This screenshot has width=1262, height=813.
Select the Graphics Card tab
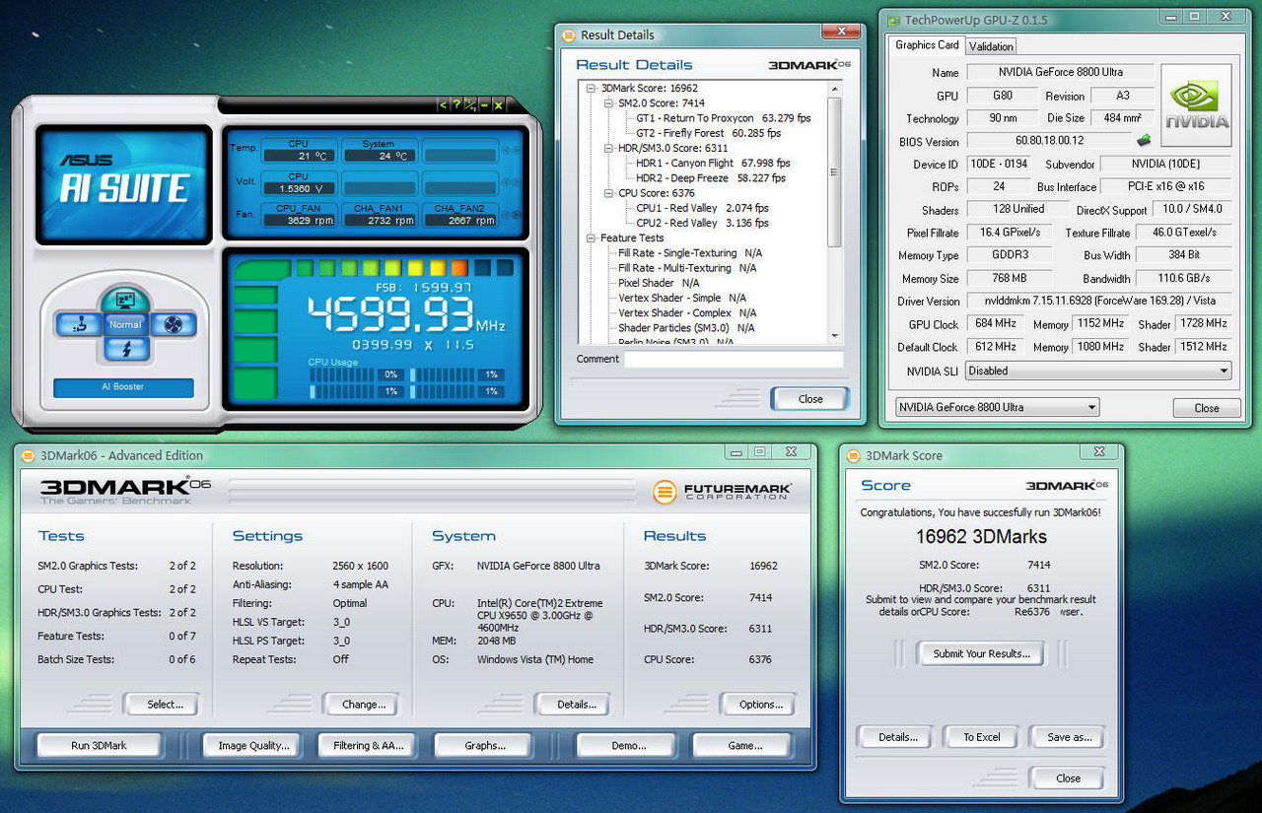(x=927, y=45)
